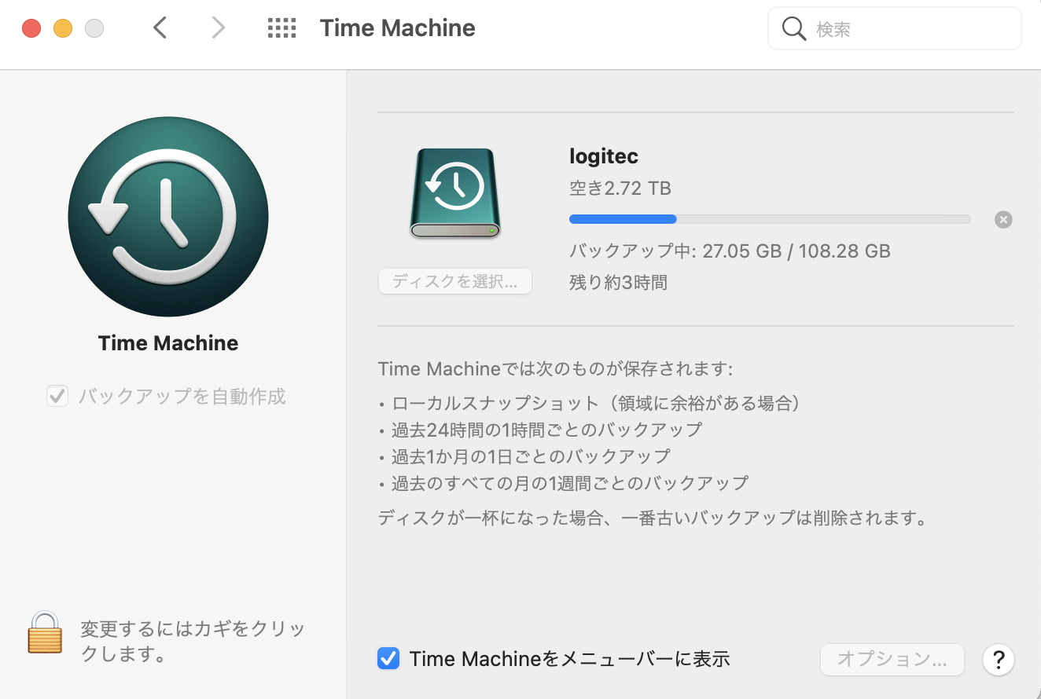This screenshot has height=699, width=1041.
Task: Open the help question mark button
Action: (x=999, y=659)
